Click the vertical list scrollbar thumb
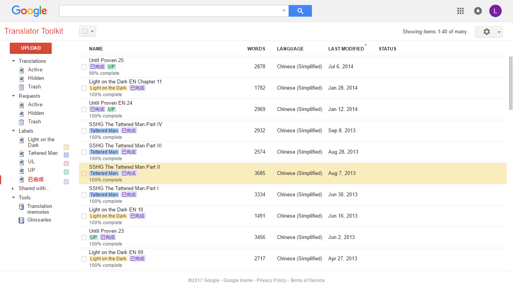The image size is (513, 289). [511, 83]
